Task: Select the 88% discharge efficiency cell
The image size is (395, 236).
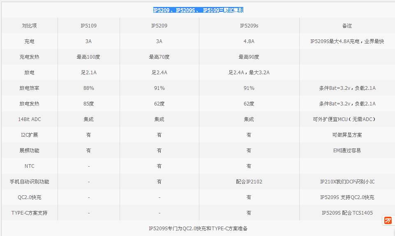Action: [88, 88]
